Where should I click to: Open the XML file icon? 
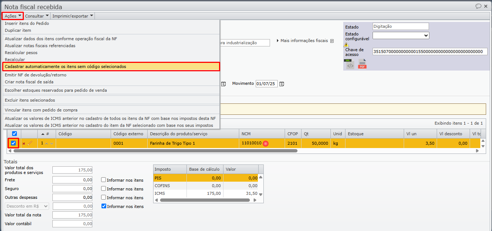point(349,64)
